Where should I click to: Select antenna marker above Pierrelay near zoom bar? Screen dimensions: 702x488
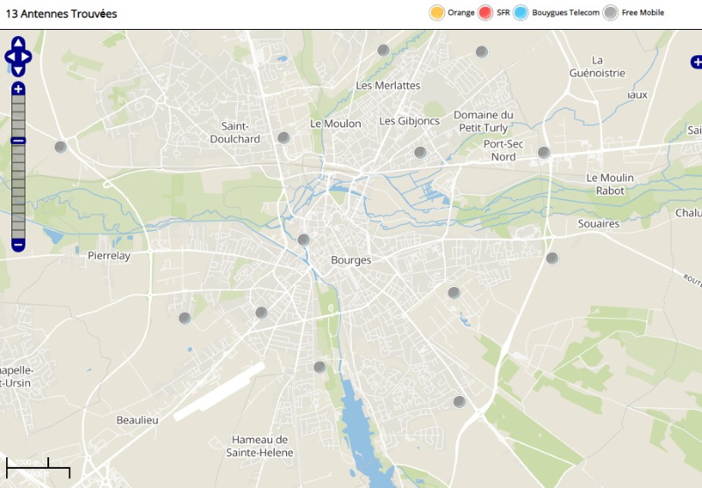[x=61, y=147]
